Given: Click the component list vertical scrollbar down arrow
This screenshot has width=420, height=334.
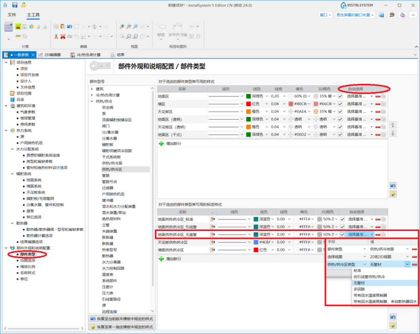Looking at the screenshot, I should pyautogui.click(x=153, y=311).
